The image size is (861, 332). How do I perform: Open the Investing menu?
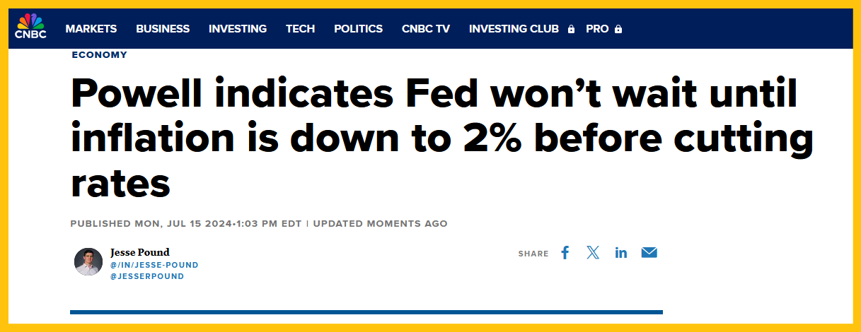pyautogui.click(x=238, y=29)
